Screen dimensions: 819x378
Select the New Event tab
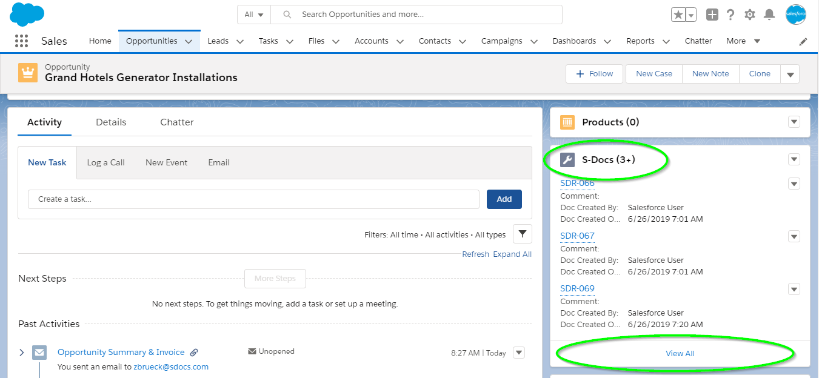[x=167, y=162]
